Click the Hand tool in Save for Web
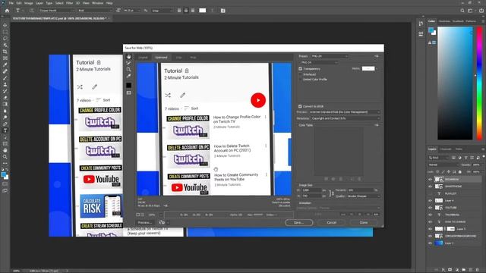This screenshot has width=486, height=273. click(128, 57)
